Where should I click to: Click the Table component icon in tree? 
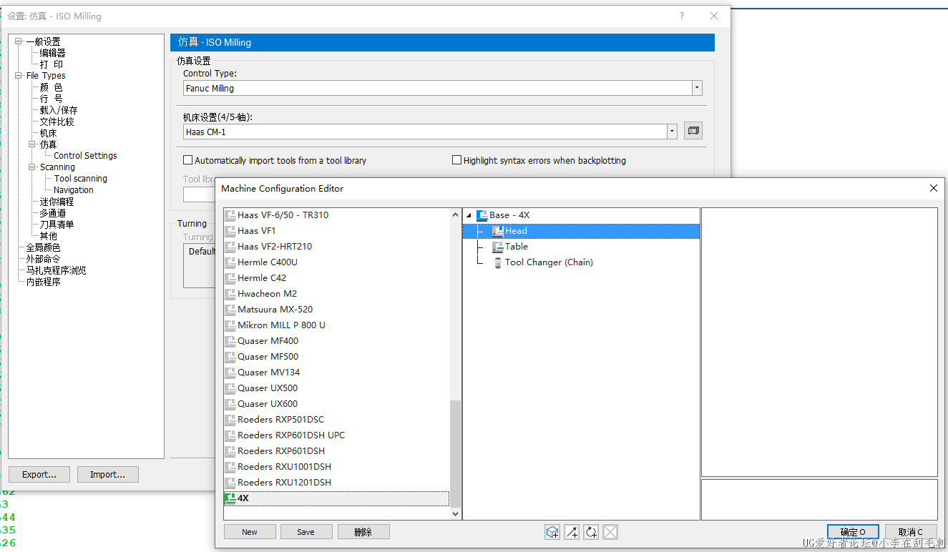(x=498, y=247)
